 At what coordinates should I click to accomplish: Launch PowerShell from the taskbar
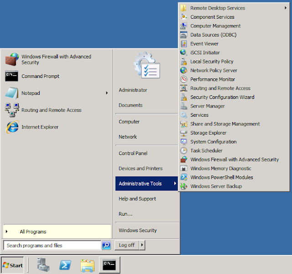pos(65,265)
